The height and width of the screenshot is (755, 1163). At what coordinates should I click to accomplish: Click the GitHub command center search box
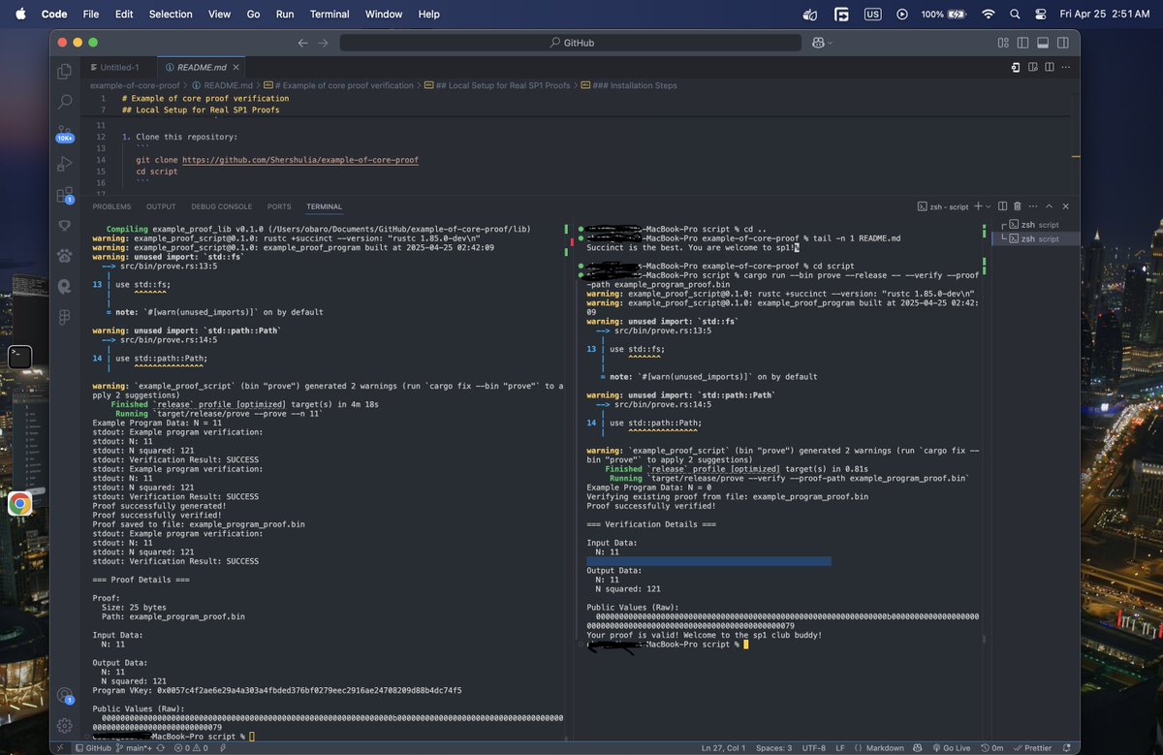571,43
